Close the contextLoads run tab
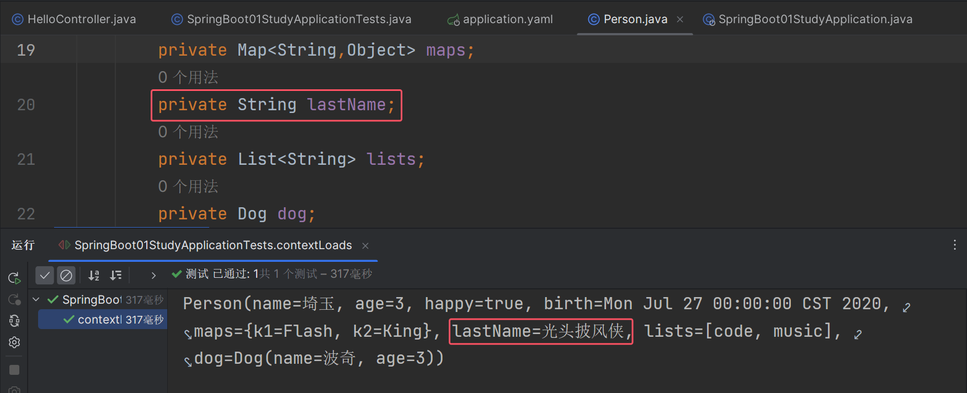This screenshot has height=393, width=967. 365,246
